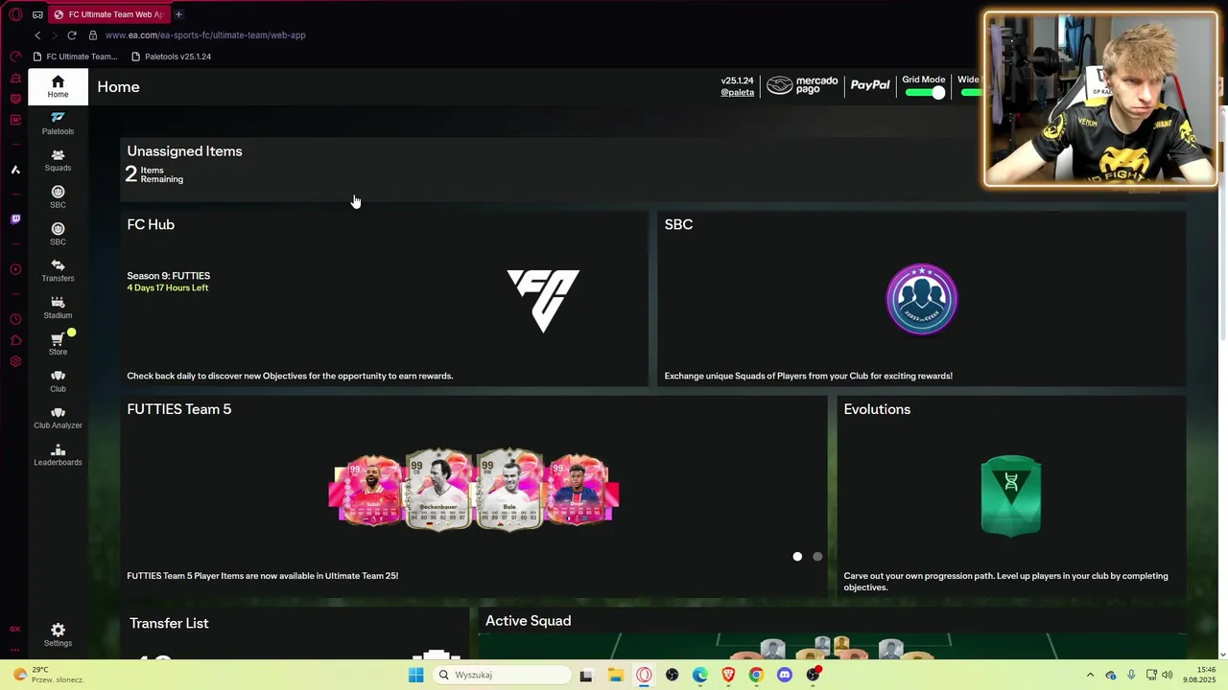The width and height of the screenshot is (1228, 690).
Task: Open Opera sidebar settings gear
Action: coord(15,361)
